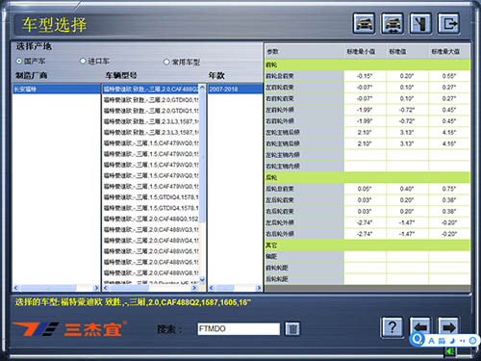
Task: Proceed with the right arrow button
Action: pos(448,327)
